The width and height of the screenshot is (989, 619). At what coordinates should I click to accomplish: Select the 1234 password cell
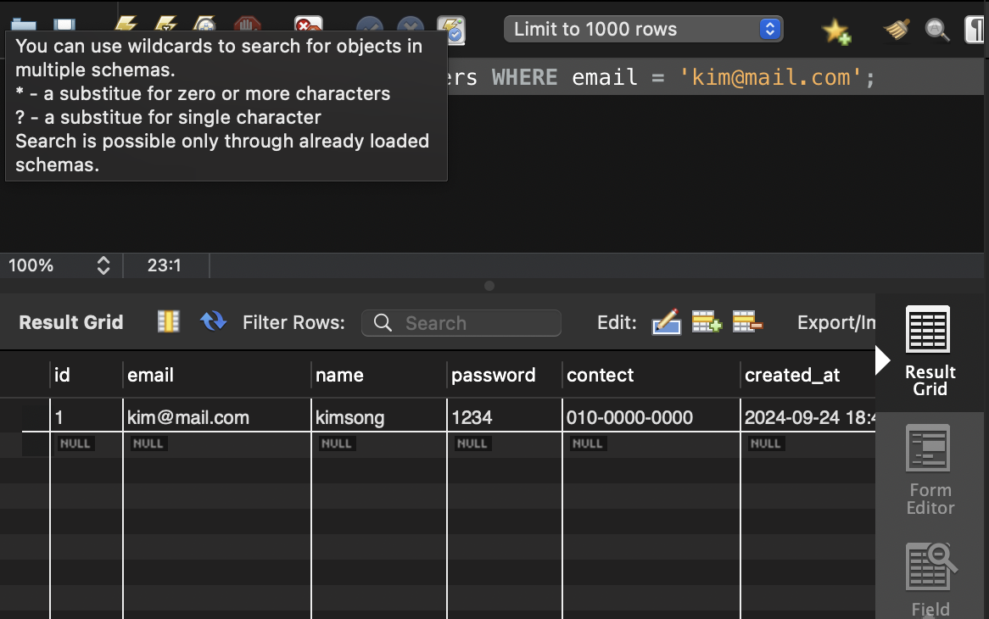click(504, 417)
